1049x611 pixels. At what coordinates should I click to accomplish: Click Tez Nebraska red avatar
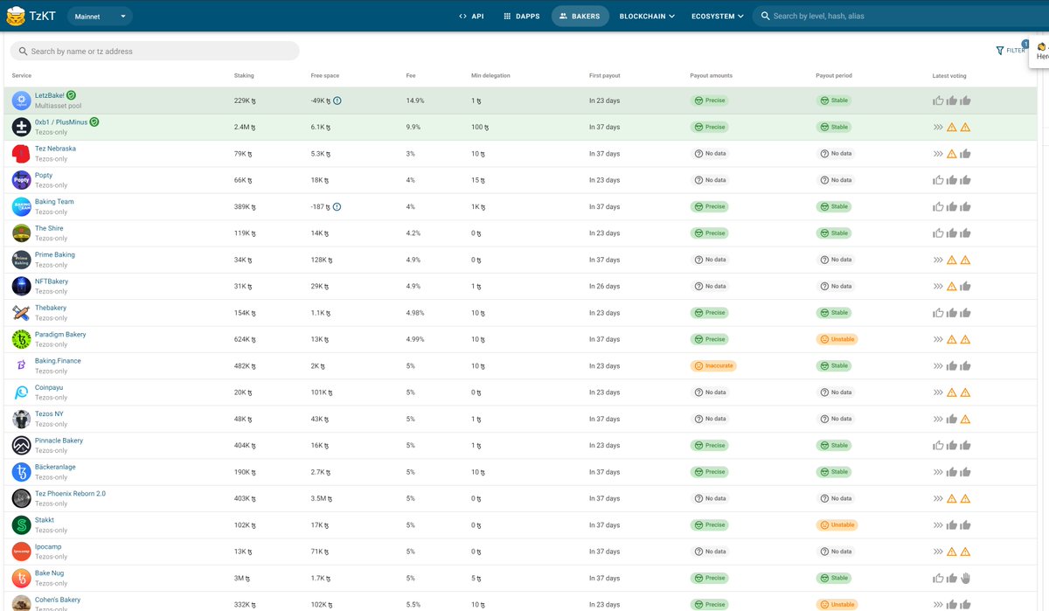[21, 154]
